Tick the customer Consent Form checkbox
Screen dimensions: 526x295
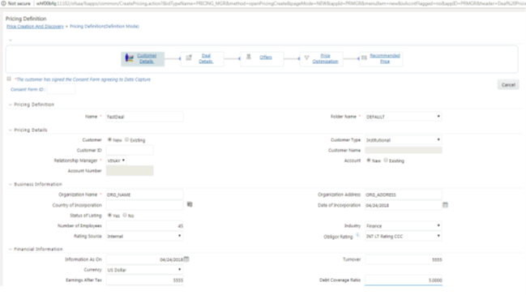(9, 79)
